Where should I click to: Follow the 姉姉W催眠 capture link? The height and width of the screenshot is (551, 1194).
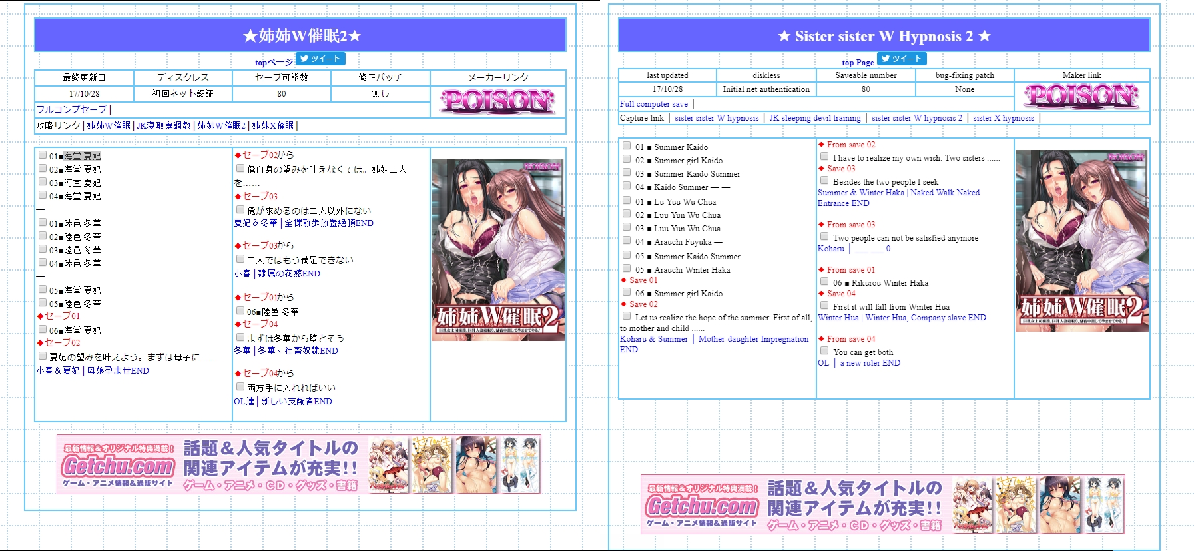tap(109, 125)
